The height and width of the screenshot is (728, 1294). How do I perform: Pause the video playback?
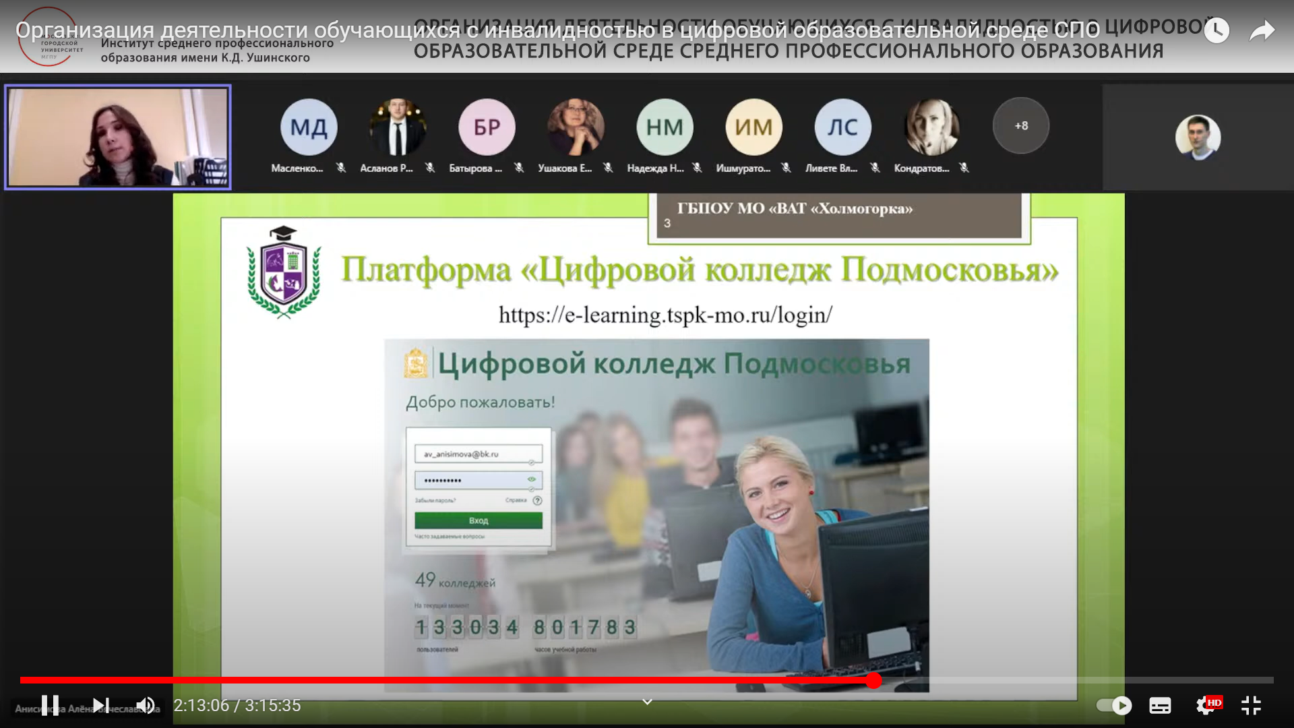click(x=50, y=705)
